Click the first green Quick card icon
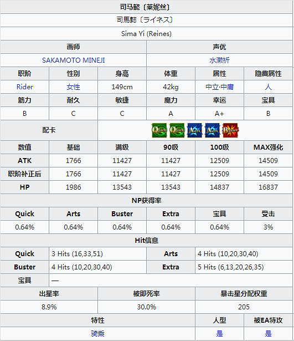Image resolution: width=294 pixels, height=341 pixels. (x=159, y=130)
